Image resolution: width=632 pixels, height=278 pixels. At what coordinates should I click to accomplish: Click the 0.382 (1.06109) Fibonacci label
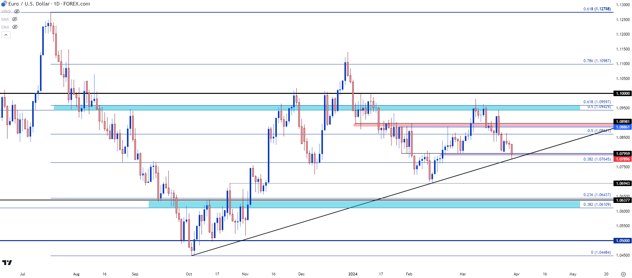click(x=597, y=205)
